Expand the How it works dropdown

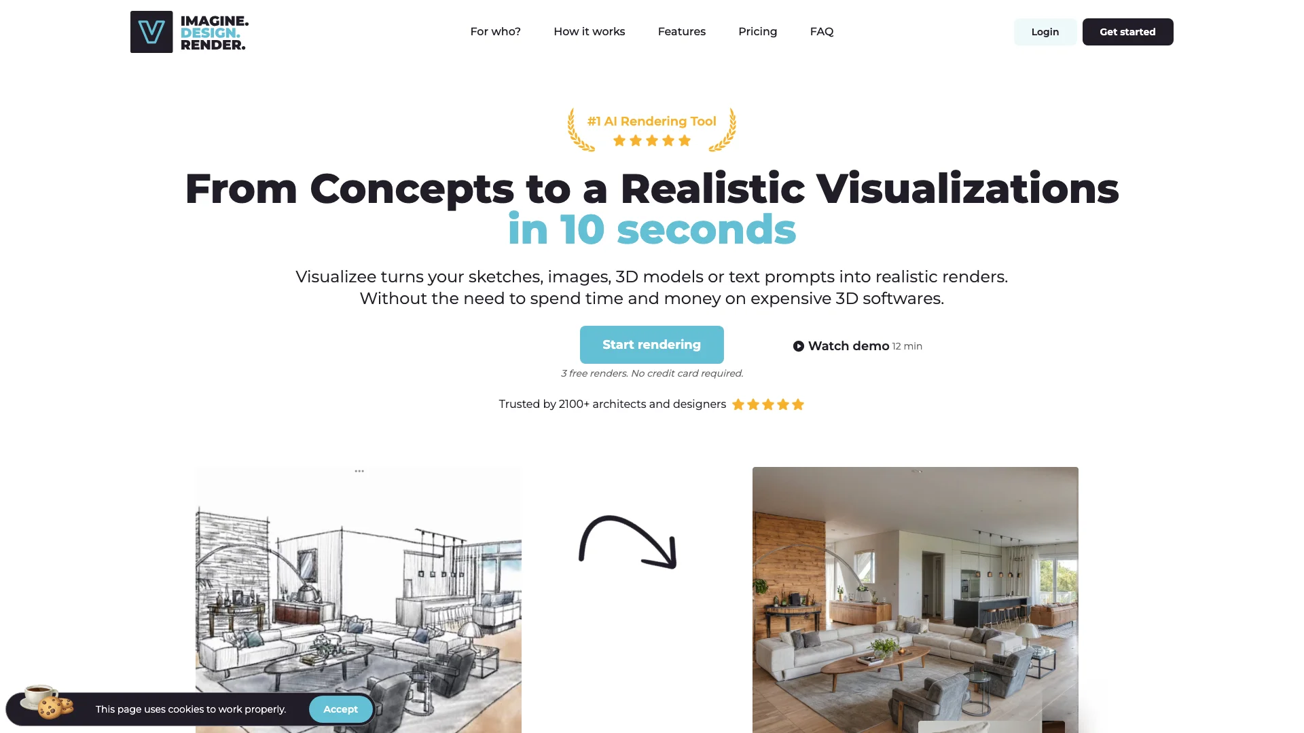pyautogui.click(x=590, y=31)
